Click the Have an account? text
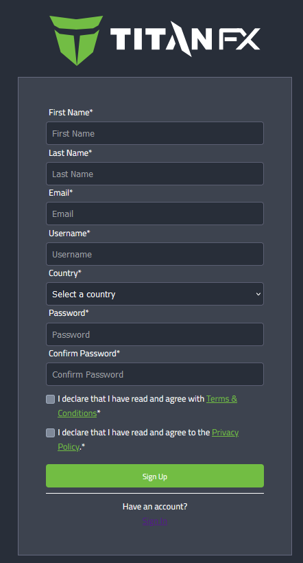The image size is (303, 563). pos(155,506)
